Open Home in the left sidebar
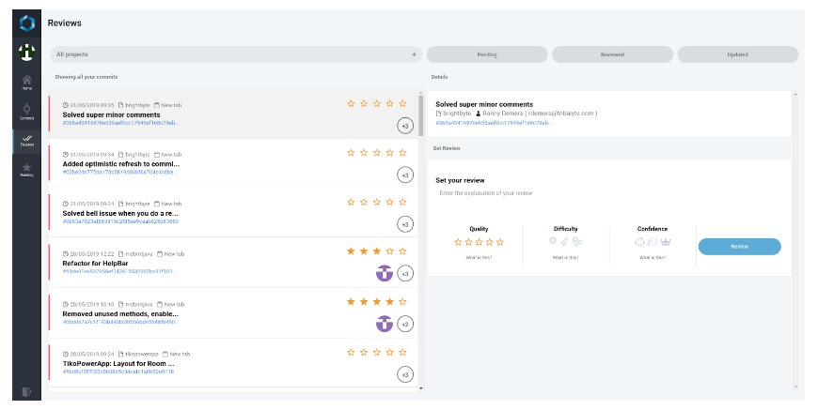Viewport: 818px width, 410px height. (x=27, y=82)
